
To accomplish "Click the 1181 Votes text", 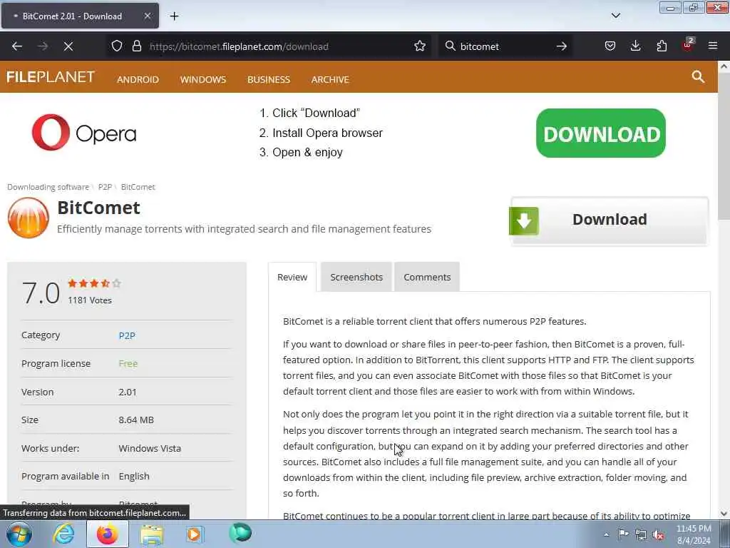I will pos(90,300).
